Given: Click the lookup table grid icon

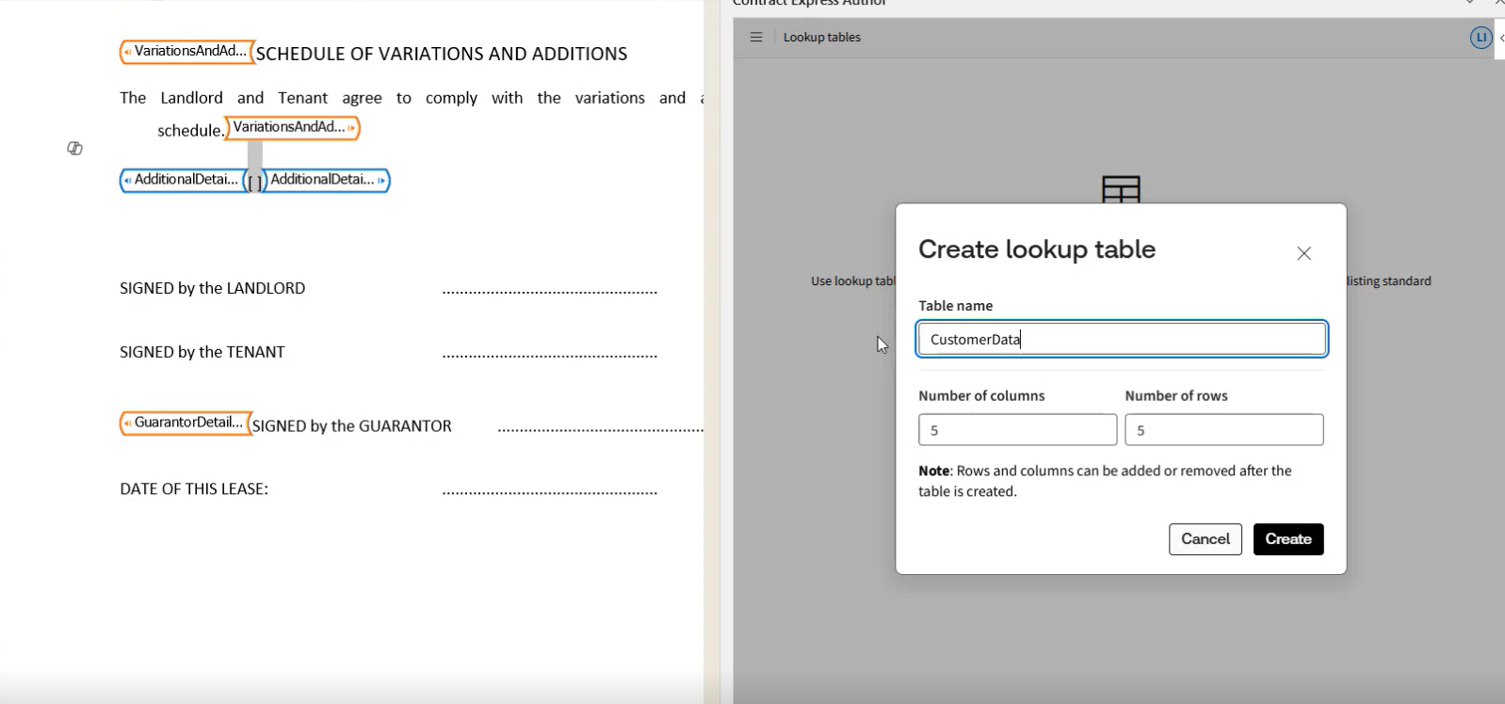Looking at the screenshot, I should click(x=1121, y=189).
